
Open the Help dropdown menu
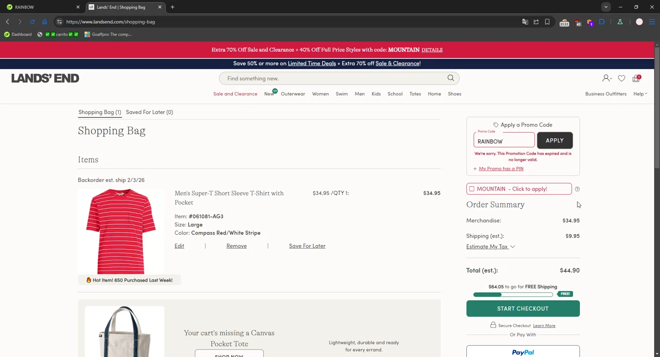tap(640, 94)
